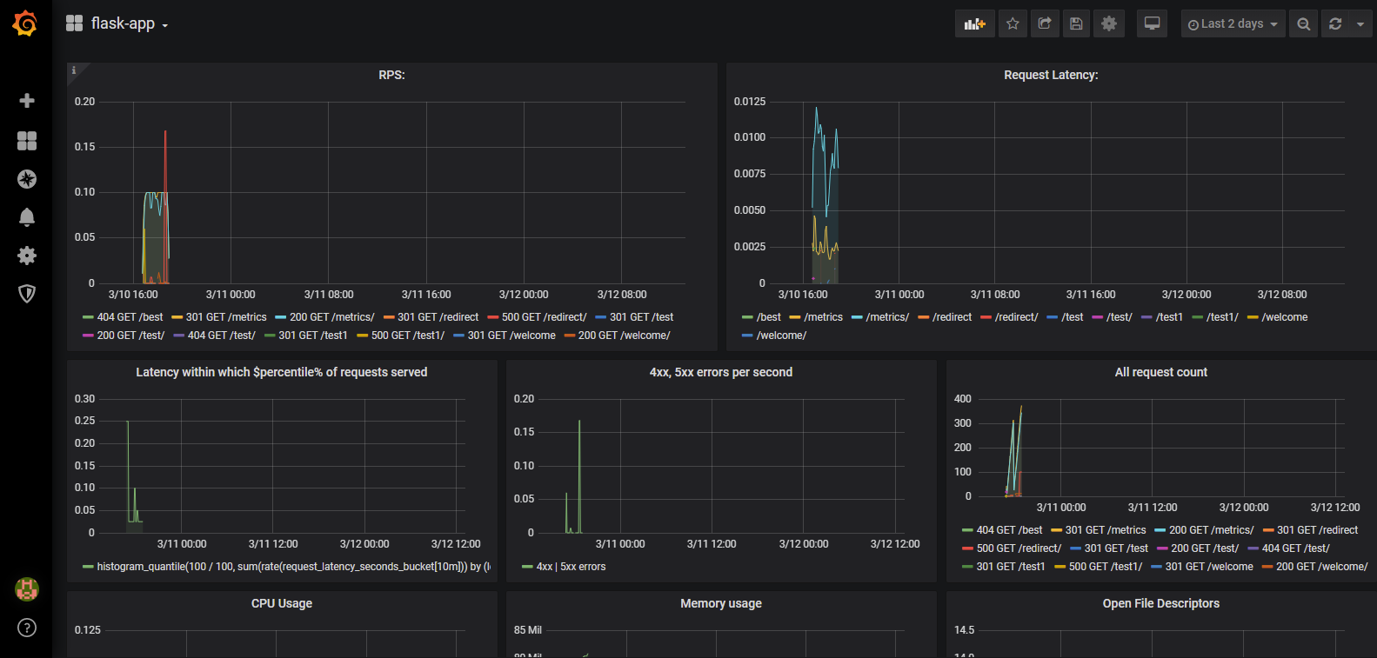Open color picker for /redirect in Request Latency legend
The height and width of the screenshot is (658, 1377).
click(923, 317)
